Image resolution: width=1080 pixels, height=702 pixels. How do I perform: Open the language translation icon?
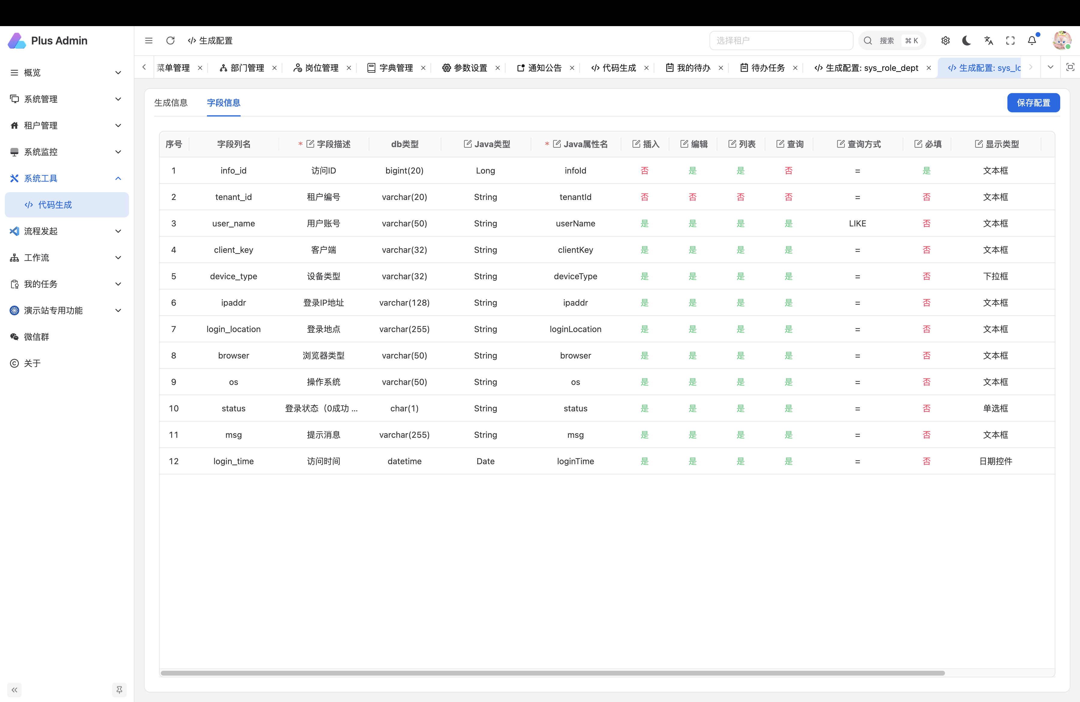988,41
